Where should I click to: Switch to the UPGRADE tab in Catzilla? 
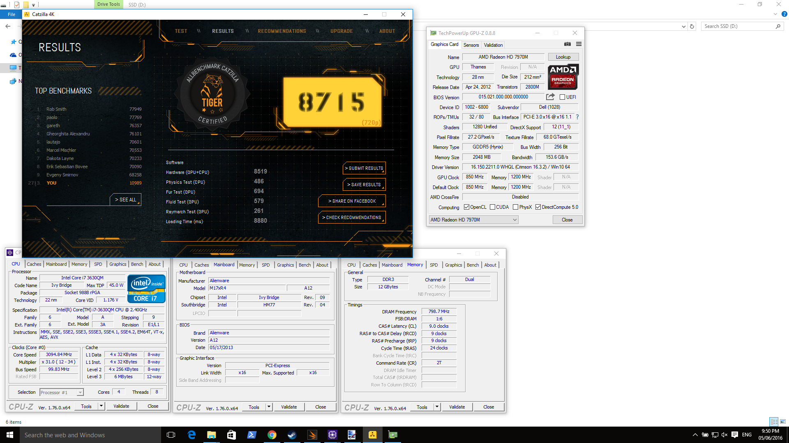click(x=341, y=31)
